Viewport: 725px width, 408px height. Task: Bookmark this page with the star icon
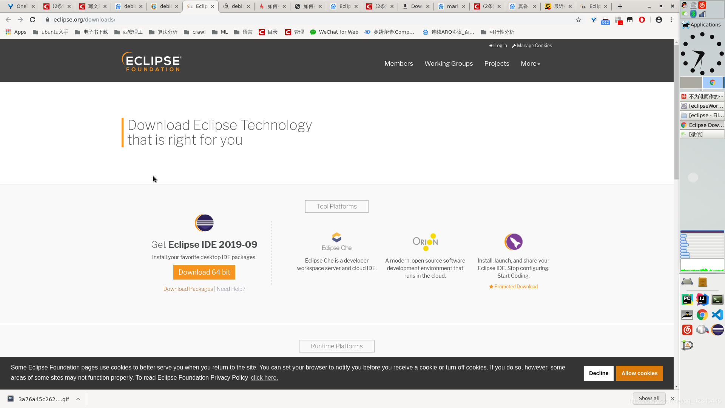pyautogui.click(x=578, y=20)
